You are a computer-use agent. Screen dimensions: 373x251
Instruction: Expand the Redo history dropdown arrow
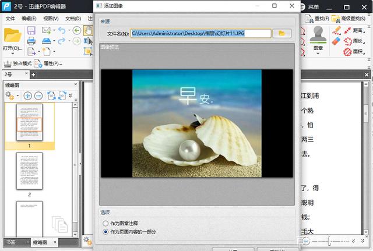(x=69, y=41)
